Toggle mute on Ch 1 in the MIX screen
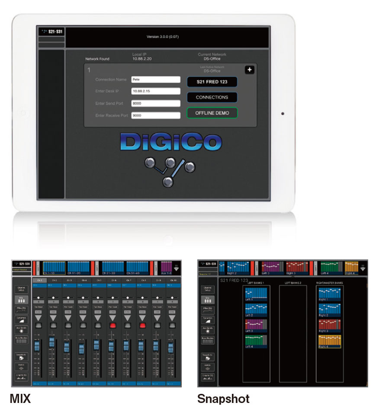Image resolution: width=379 pixels, height=409 pixels. [39, 325]
